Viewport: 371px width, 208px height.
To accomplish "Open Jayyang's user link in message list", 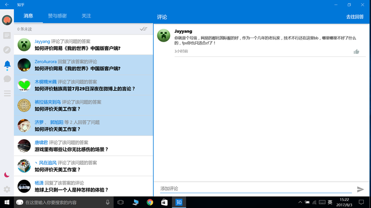I will pos(42,42).
